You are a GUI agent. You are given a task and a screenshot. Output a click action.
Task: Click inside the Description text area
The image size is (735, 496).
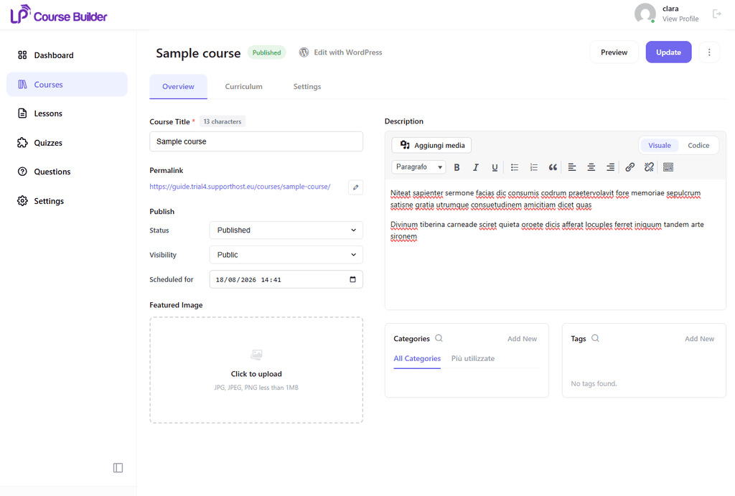(555, 244)
